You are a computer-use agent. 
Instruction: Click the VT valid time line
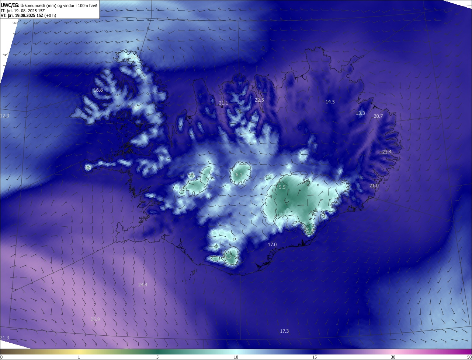click(28, 15)
